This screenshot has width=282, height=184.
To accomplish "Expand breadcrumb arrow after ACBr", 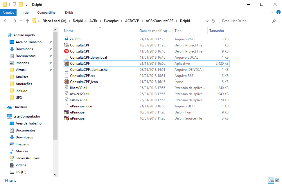I will click(100, 21).
